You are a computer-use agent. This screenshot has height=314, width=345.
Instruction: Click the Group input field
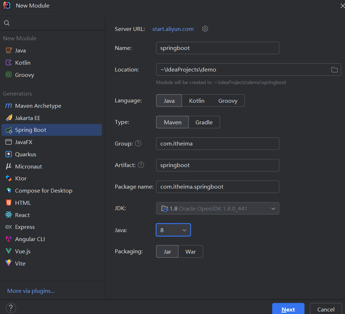coord(218,143)
